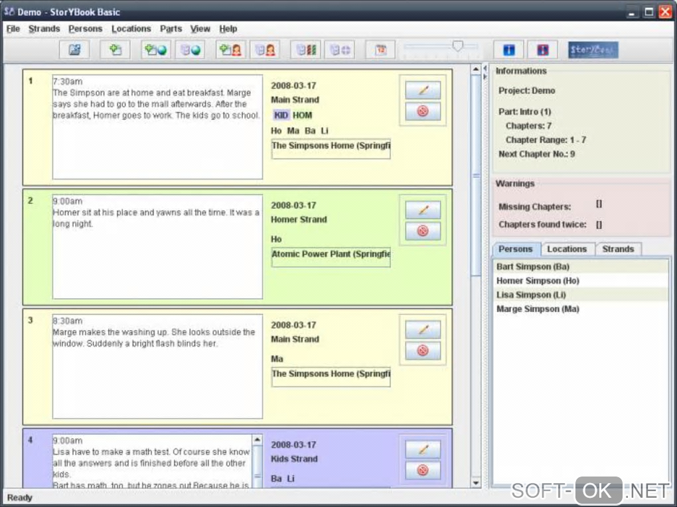Open the View menu

[200, 29]
